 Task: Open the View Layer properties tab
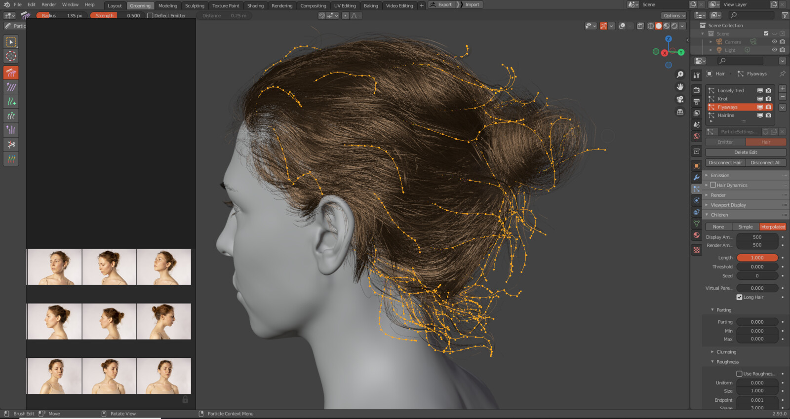696,113
